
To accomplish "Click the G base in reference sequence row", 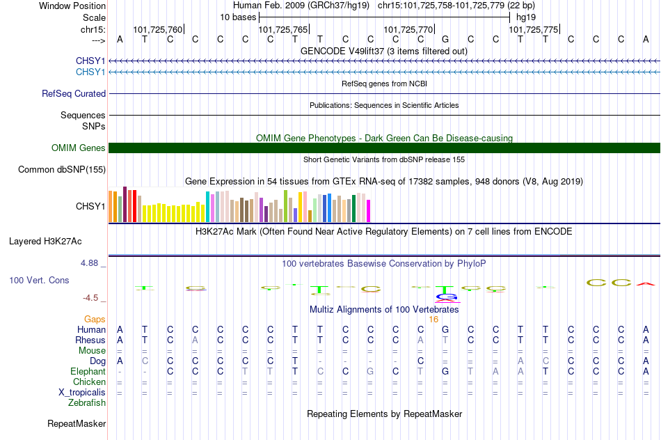I will tap(445, 39).
